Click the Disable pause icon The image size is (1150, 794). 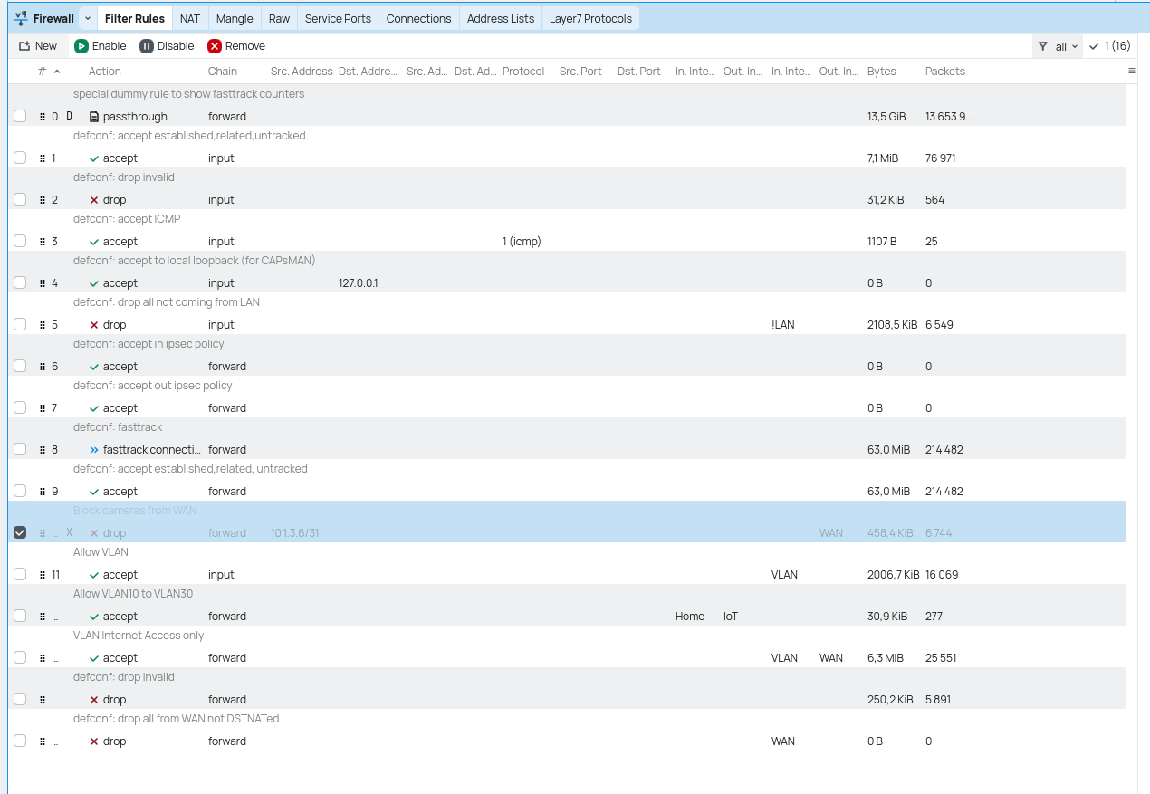pos(145,45)
